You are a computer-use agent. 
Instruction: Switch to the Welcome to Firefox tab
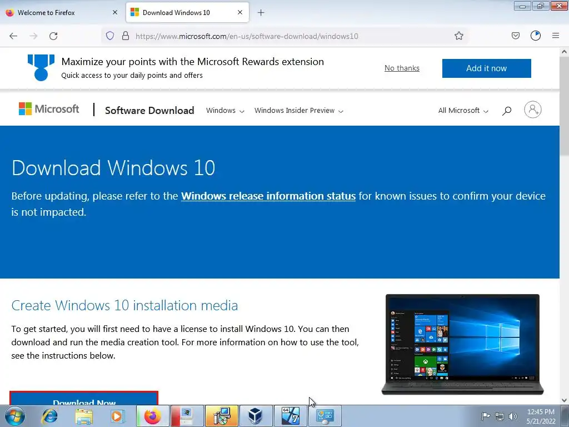point(62,12)
